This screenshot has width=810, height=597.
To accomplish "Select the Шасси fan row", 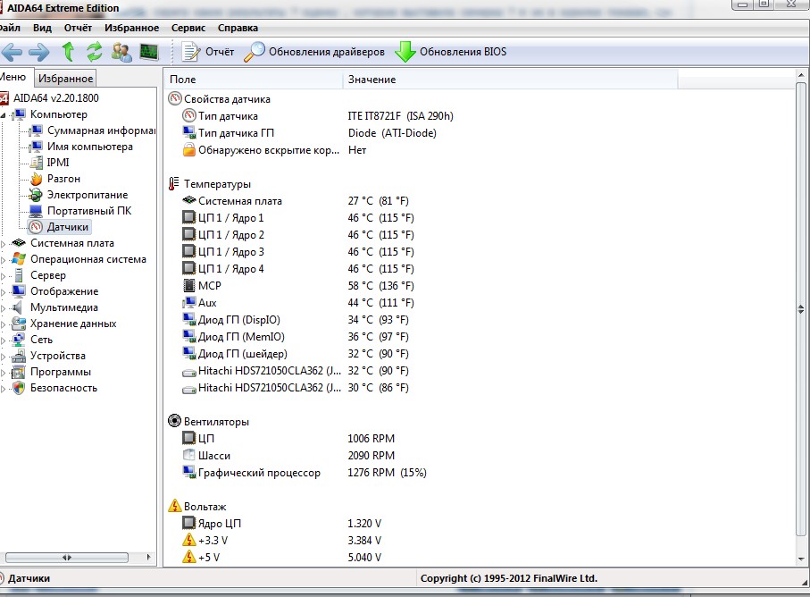I will 288,456.
